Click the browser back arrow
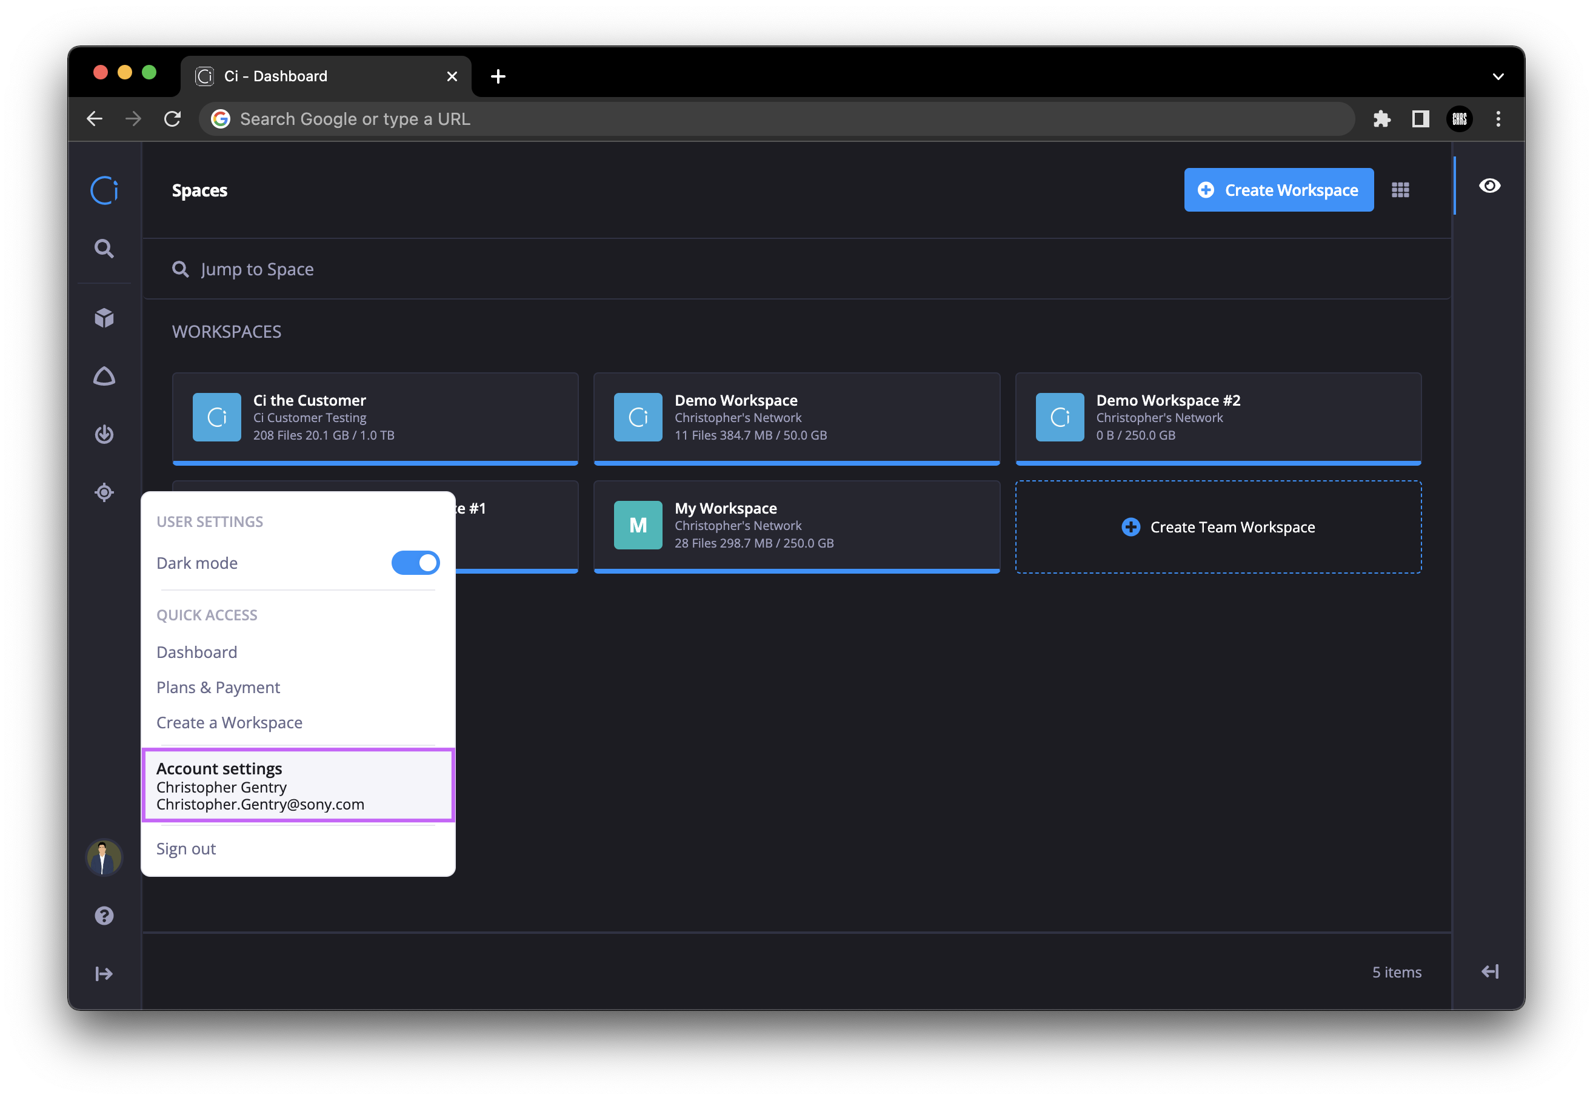 click(95, 119)
